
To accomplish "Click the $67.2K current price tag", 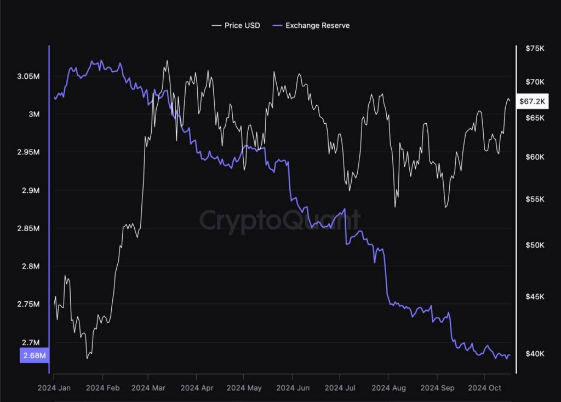I will coord(533,101).
